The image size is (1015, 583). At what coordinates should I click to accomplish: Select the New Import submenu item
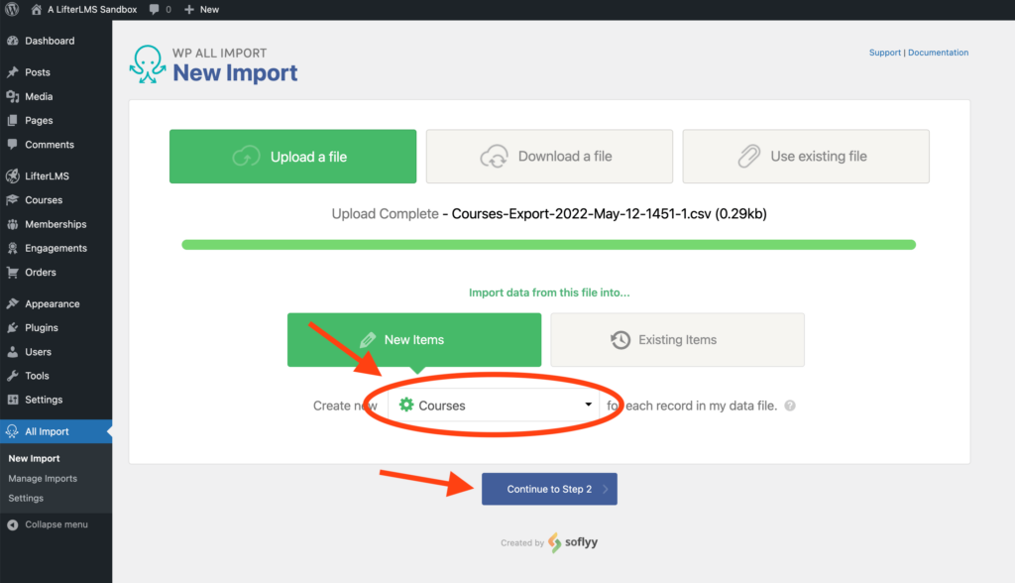click(x=35, y=459)
